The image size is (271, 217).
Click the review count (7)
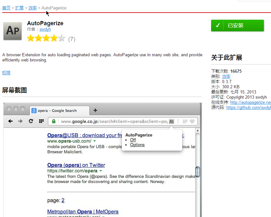(72, 39)
